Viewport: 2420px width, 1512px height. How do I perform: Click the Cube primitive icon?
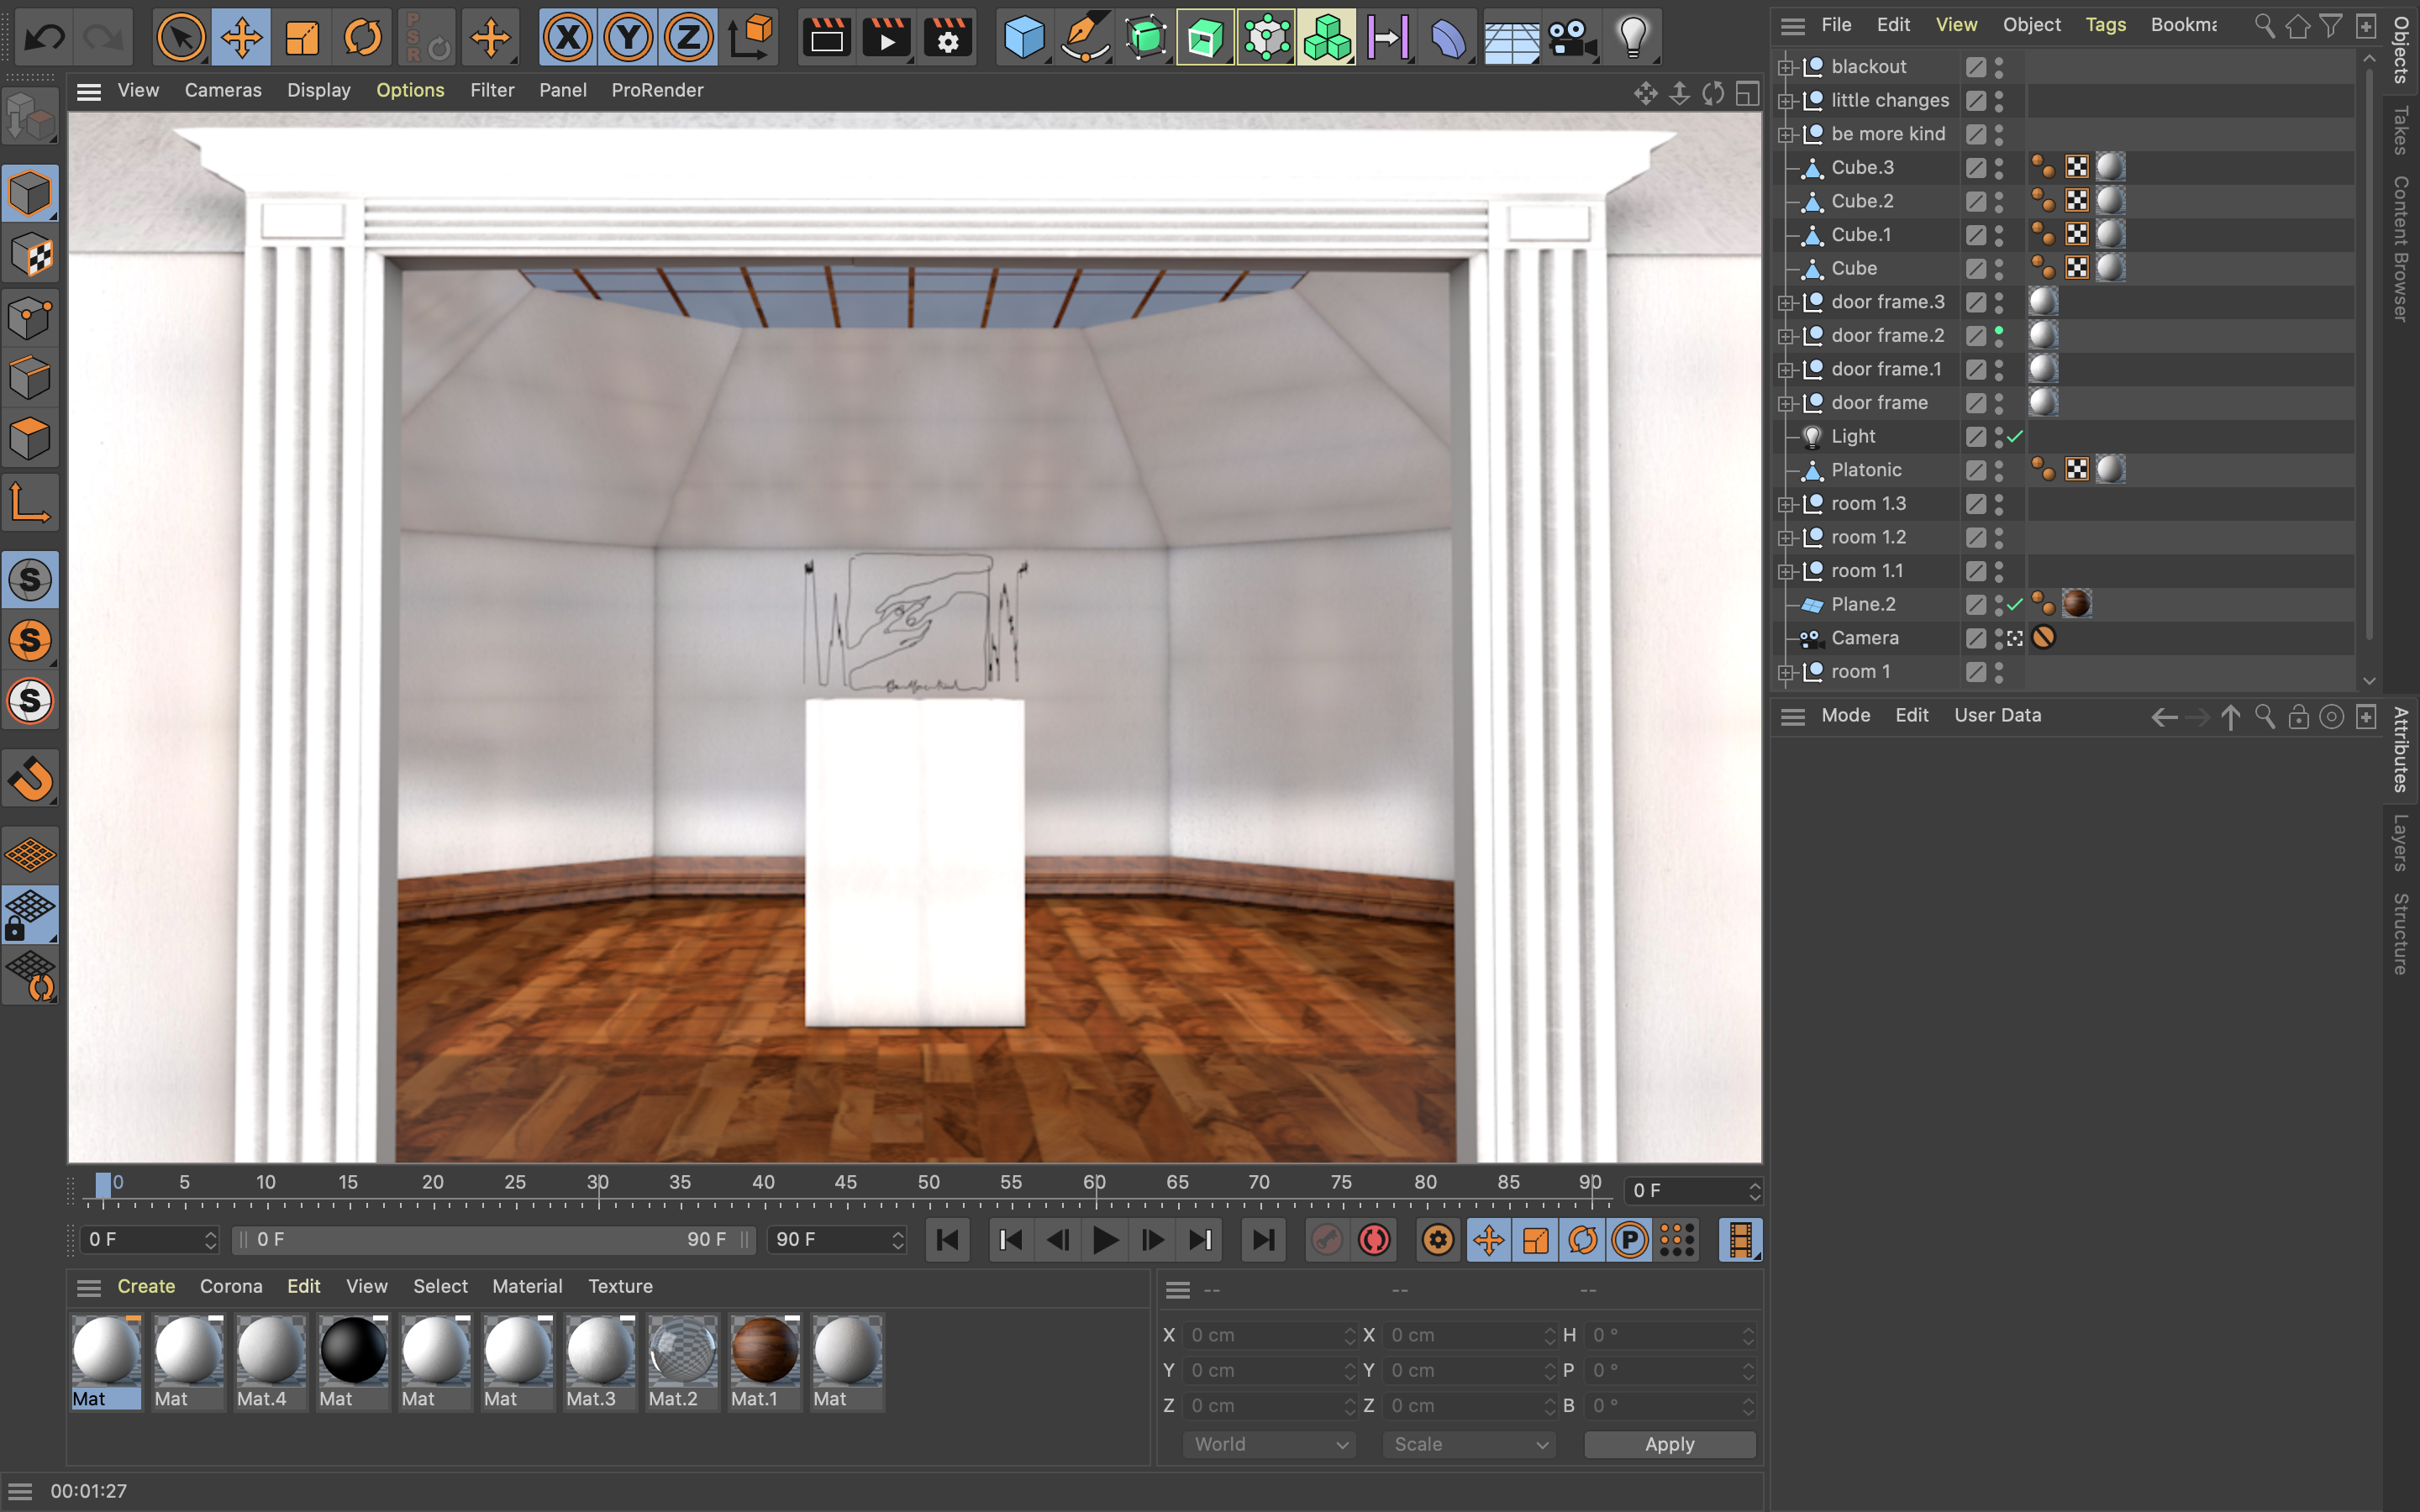coord(1023,38)
